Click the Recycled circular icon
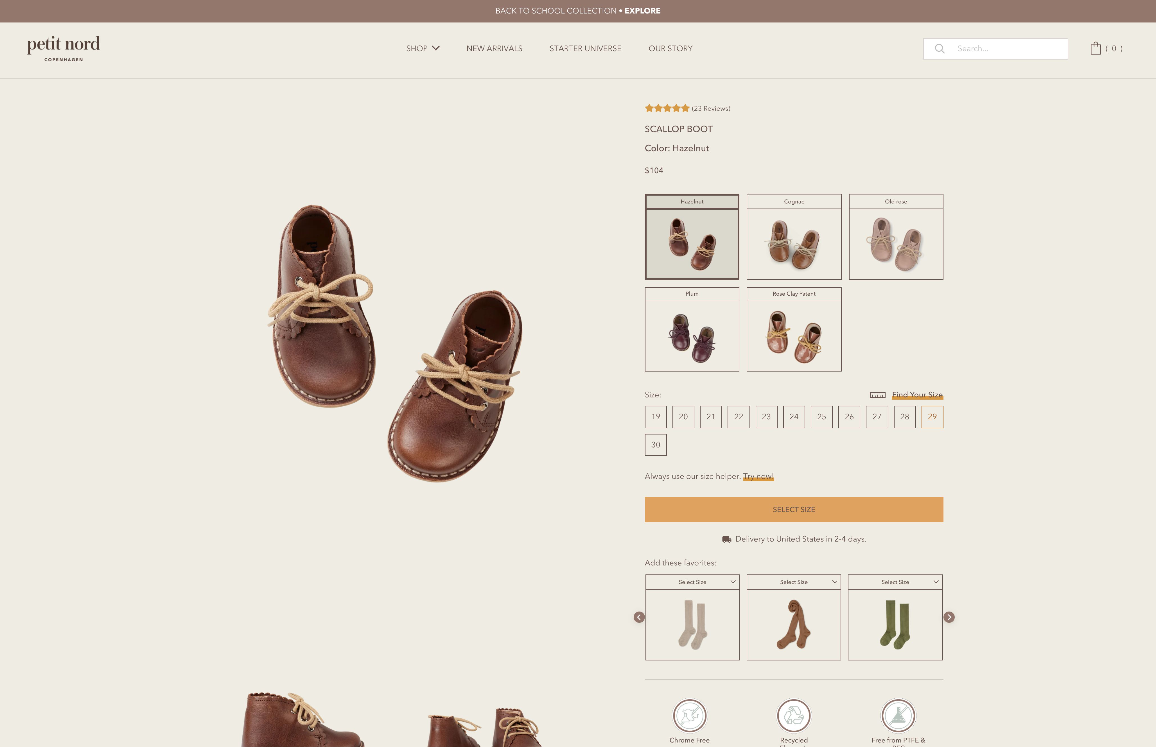1156x747 pixels. (x=794, y=715)
